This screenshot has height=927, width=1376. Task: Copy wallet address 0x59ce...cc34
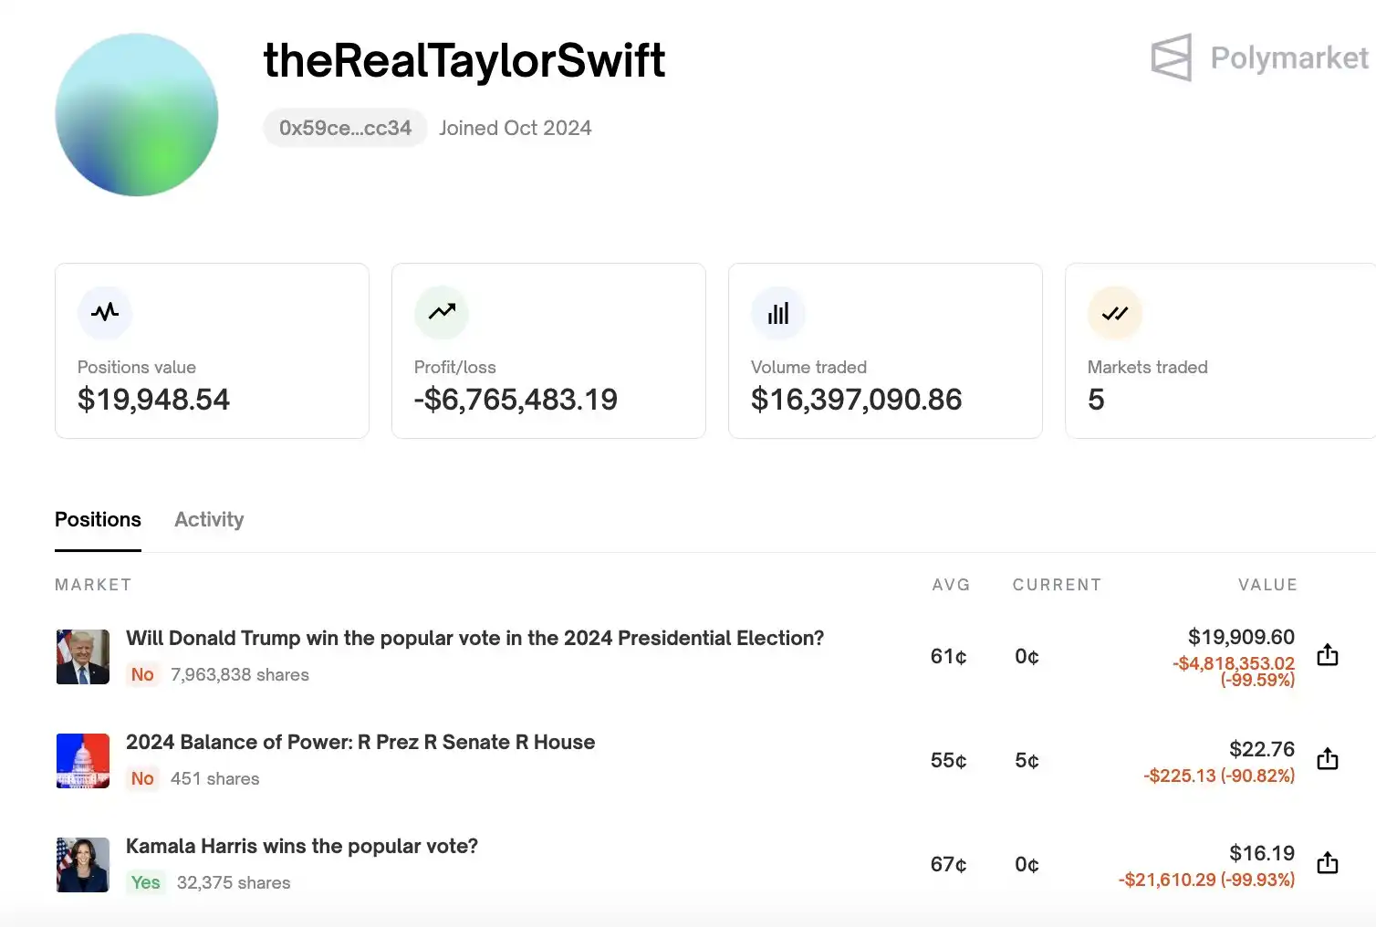345,128
